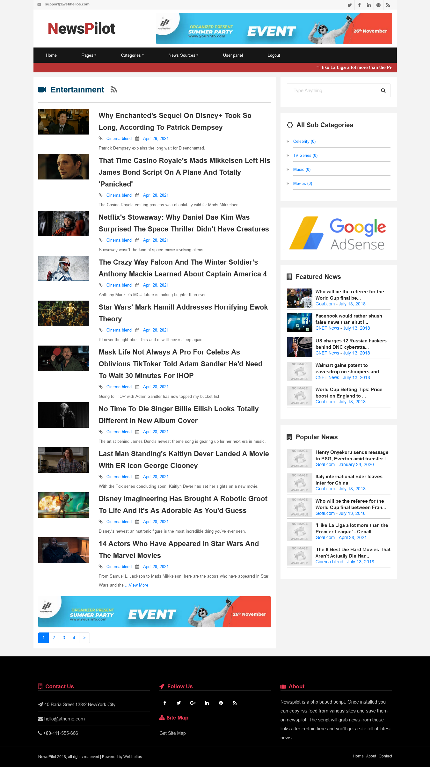
Task: Open the Enchanted sequel Patrick Dempsey article thumbnail
Action: [x=64, y=122]
